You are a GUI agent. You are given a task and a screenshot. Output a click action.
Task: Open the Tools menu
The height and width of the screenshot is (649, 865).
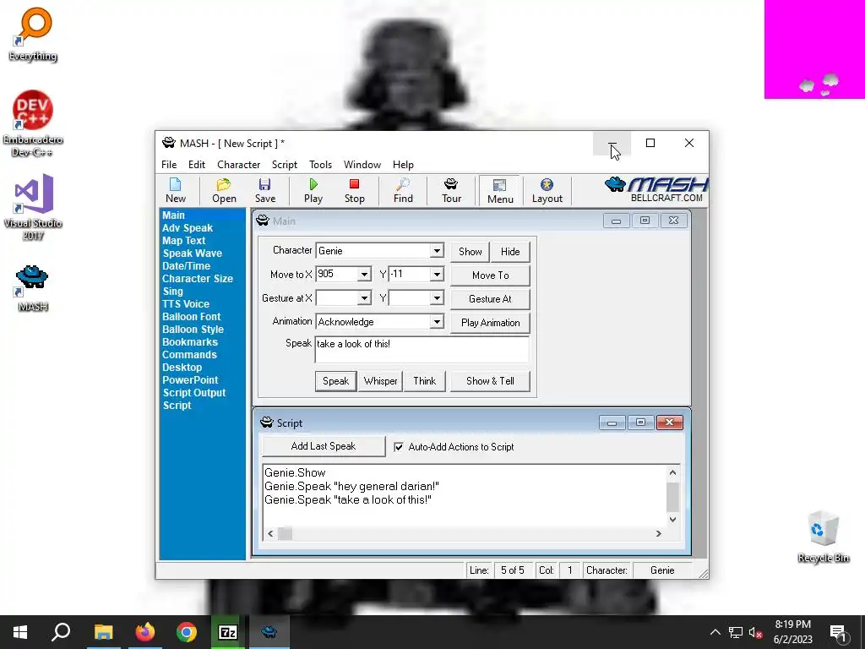point(320,165)
